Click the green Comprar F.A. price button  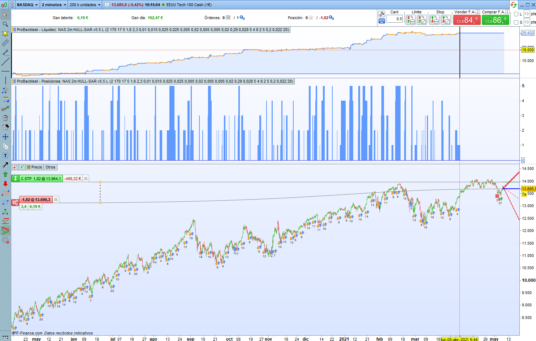point(496,20)
